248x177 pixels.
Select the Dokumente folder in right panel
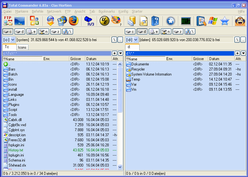(x=186, y=64)
